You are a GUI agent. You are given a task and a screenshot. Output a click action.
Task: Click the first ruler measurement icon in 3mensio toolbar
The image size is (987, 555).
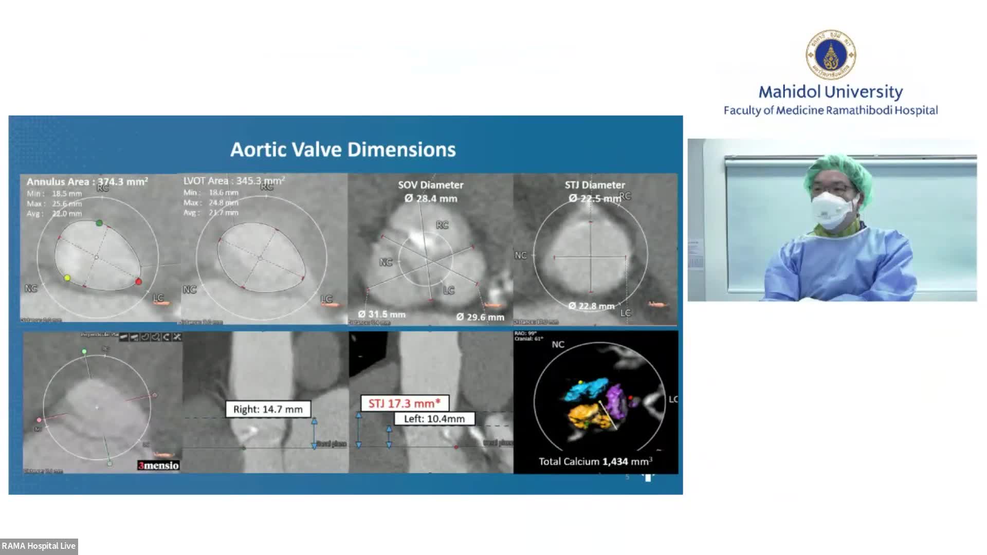coord(124,337)
